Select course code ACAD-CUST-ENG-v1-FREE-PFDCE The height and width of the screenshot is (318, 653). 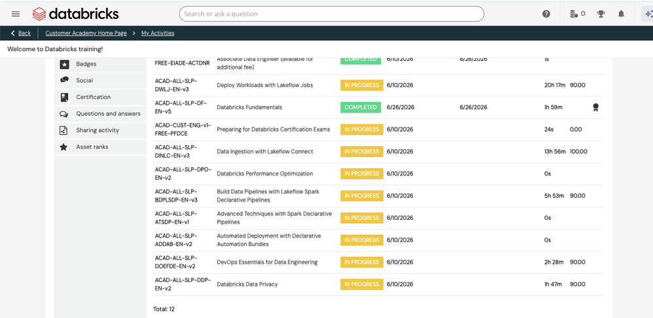pos(183,130)
